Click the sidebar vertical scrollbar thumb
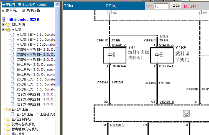 click(57, 46)
